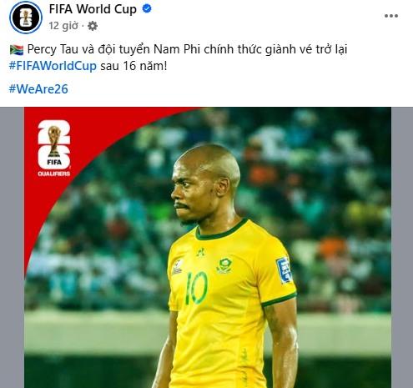
Task: Open the FIFA World Cup profile avatar
Action: pyautogui.click(x=26, y=18)
